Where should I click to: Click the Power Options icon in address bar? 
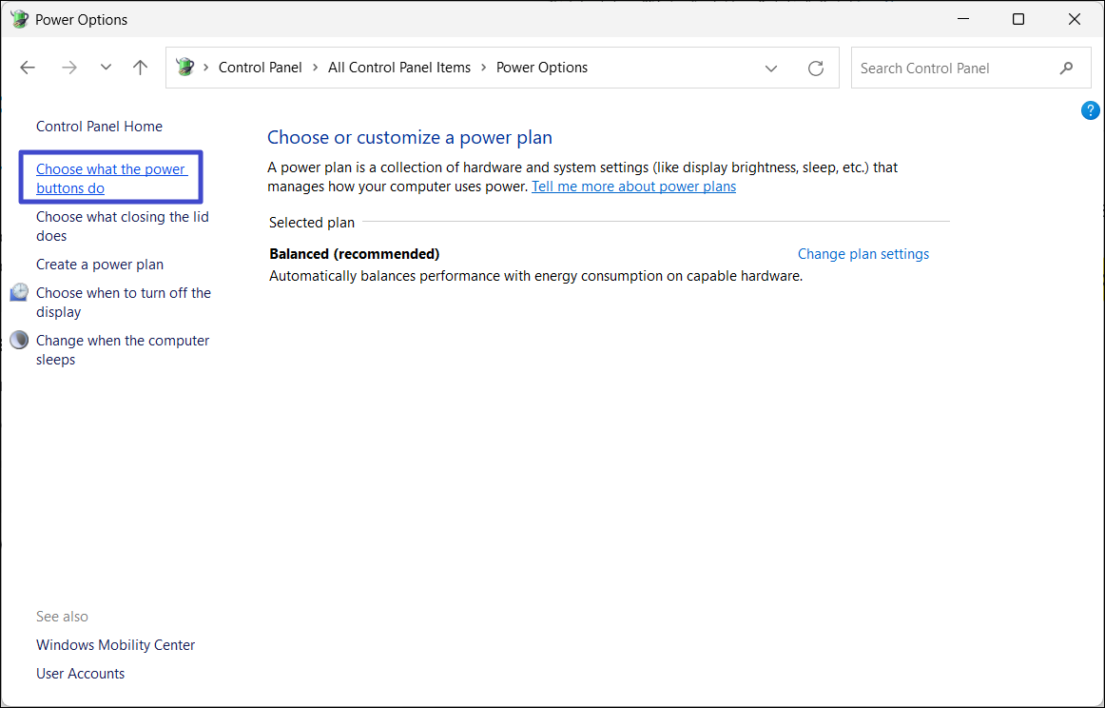click(185, 68)
